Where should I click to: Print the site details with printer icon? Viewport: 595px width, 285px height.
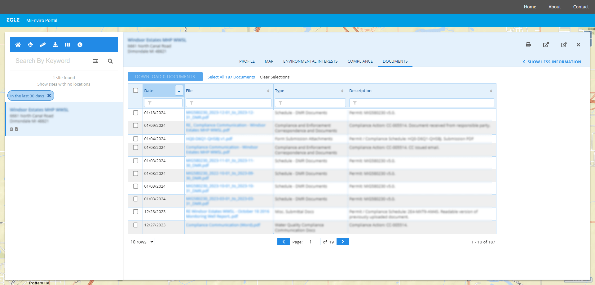pyautogui.click(x=528, y=45)
